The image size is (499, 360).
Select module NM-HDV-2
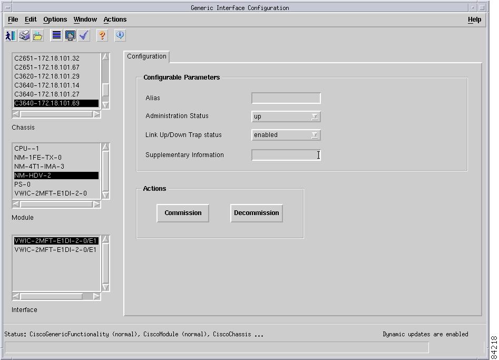coord(56,176)
